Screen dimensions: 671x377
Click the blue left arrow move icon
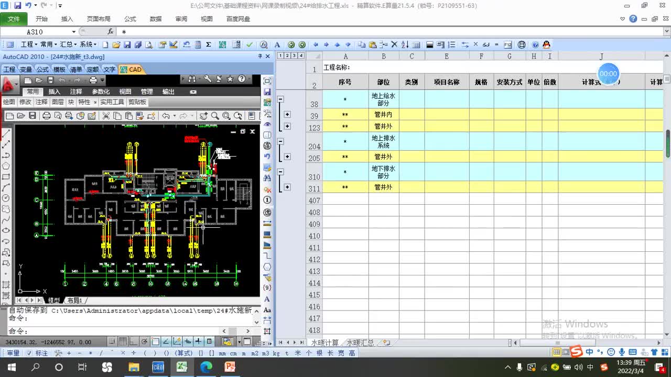[x=316, y=45]
